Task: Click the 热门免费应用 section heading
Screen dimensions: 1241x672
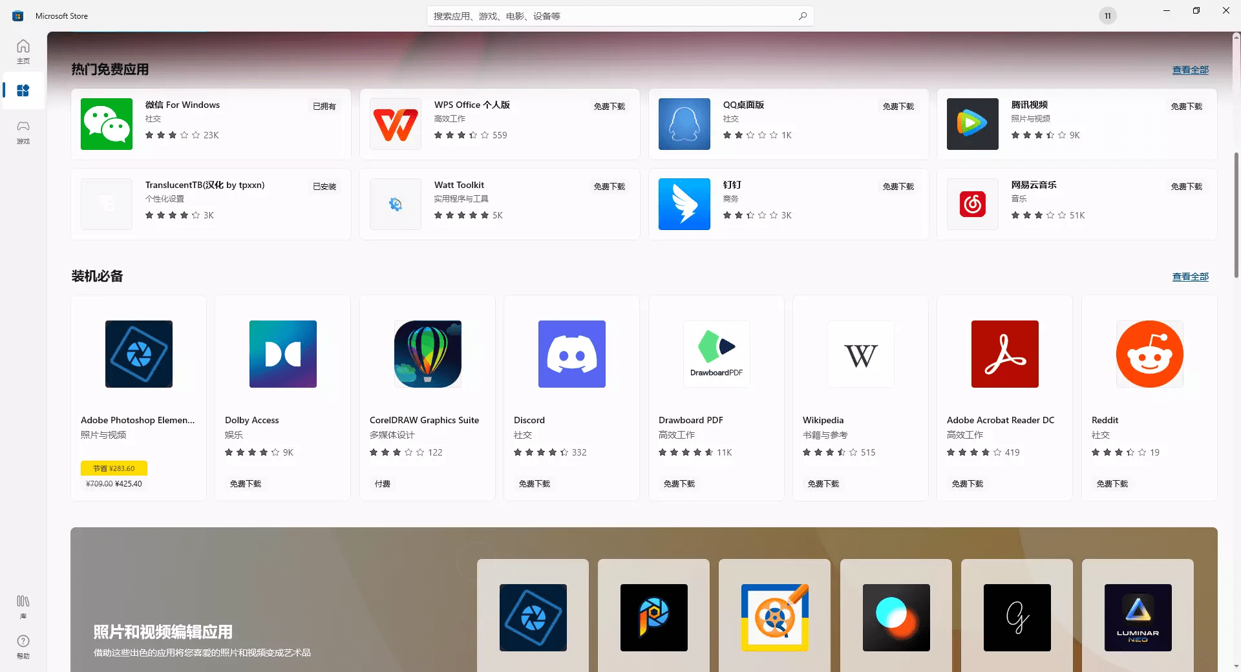Action: click(110, 69)
